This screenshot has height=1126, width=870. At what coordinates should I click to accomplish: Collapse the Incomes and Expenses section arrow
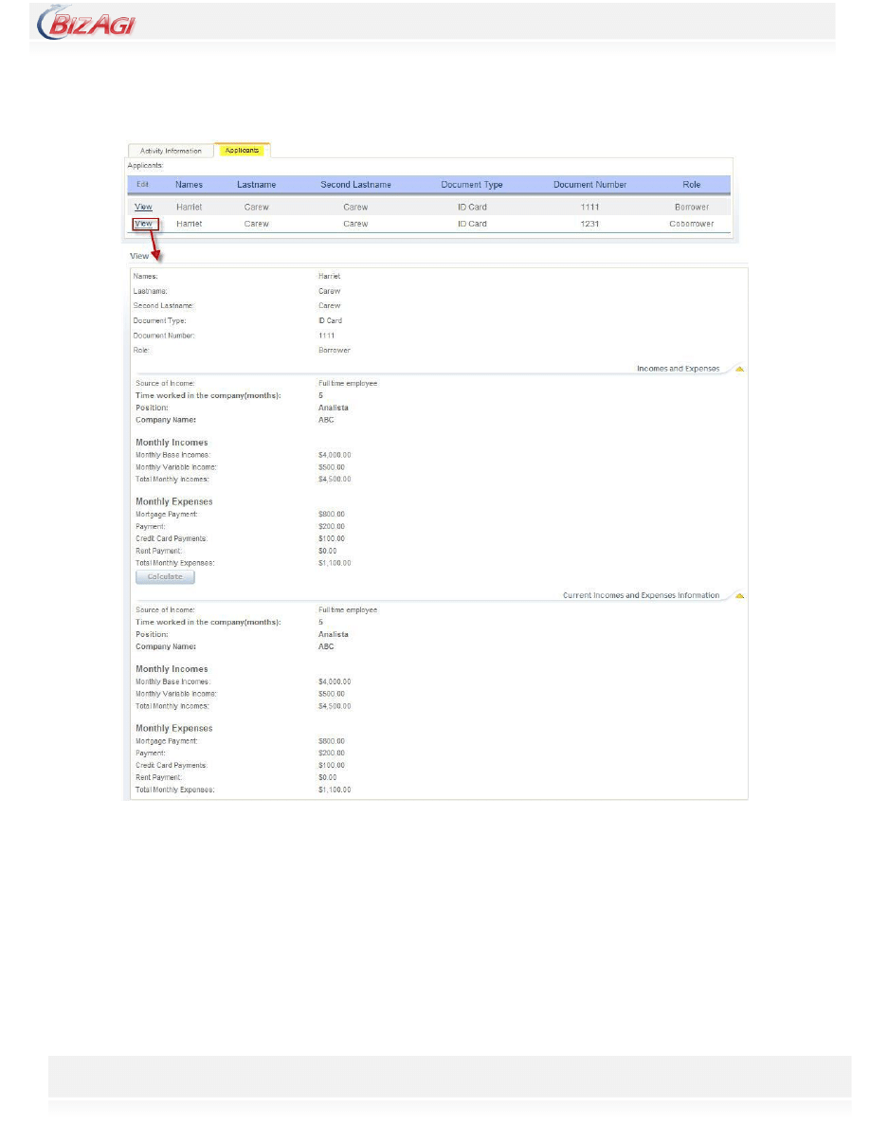(739, 369)
